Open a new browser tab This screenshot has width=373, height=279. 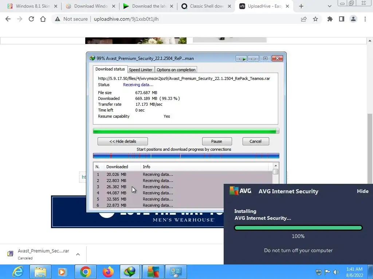(x=301, y=6)
